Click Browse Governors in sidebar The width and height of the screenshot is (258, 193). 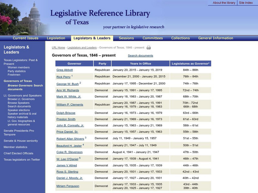tap(20, 86)
